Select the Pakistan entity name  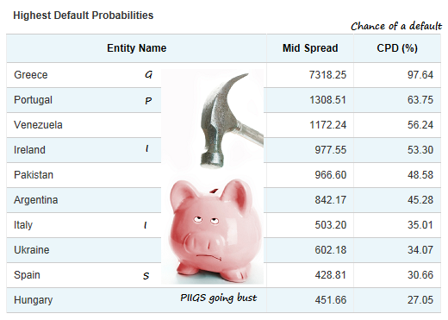34,175
